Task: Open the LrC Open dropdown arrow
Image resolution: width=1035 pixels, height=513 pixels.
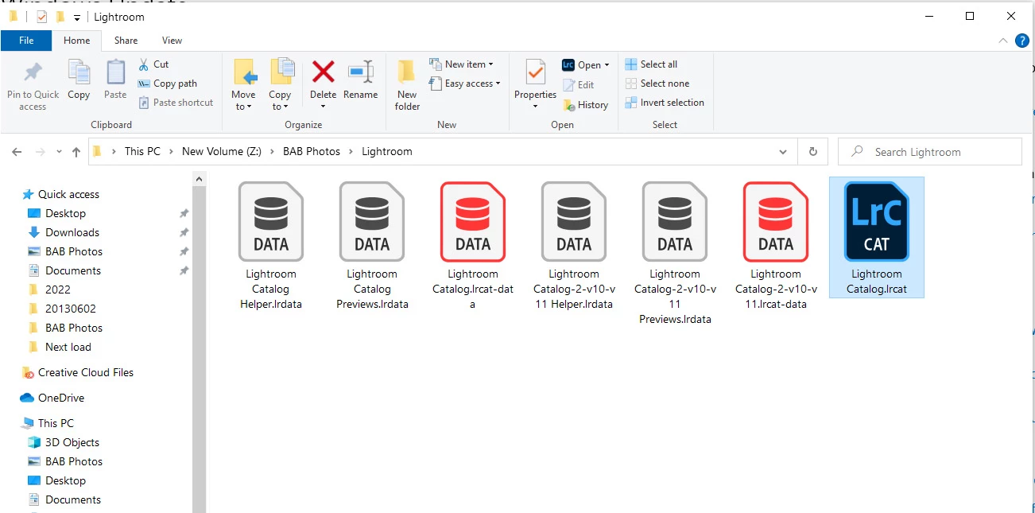Action: coord(607,65)
